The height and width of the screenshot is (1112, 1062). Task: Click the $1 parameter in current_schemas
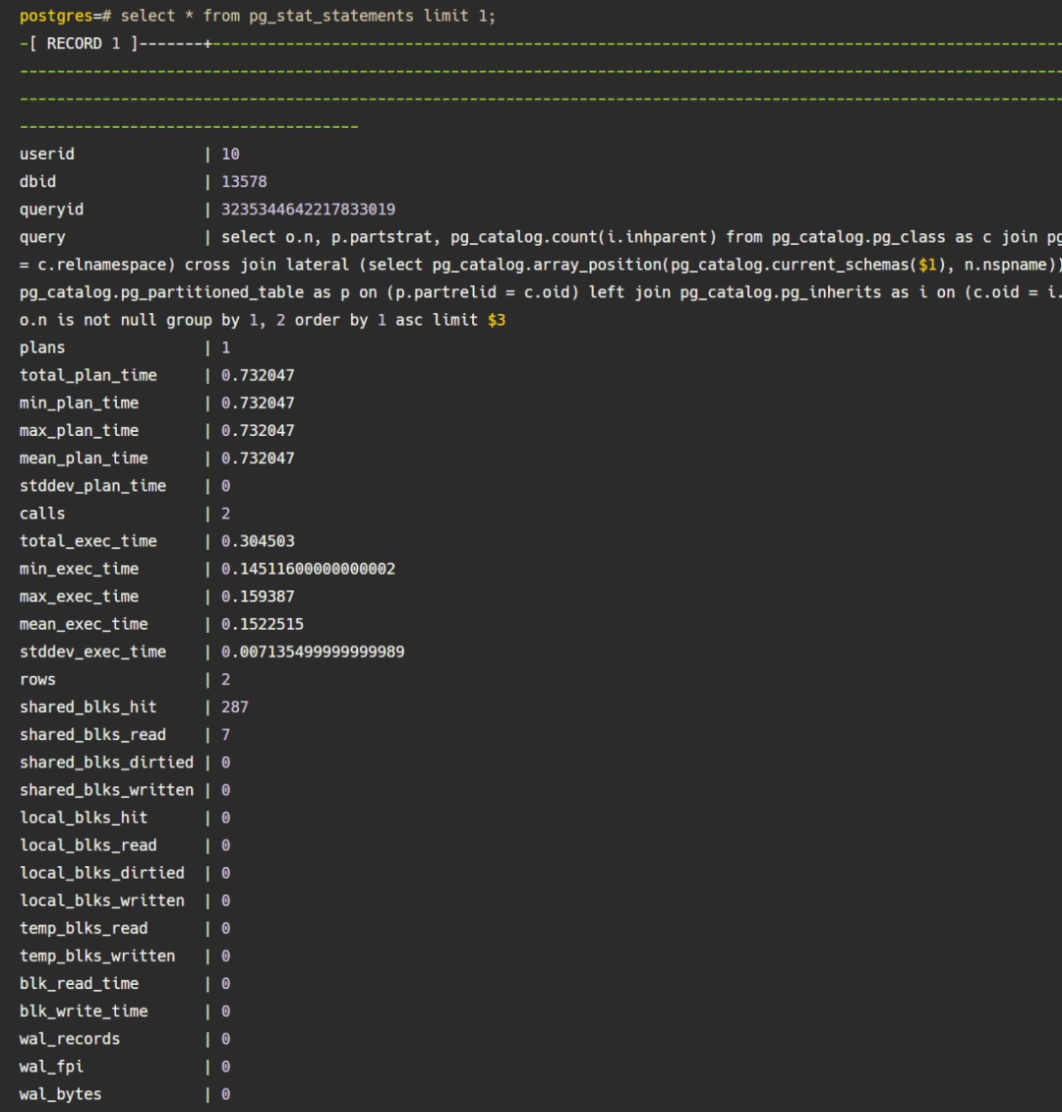927,265
